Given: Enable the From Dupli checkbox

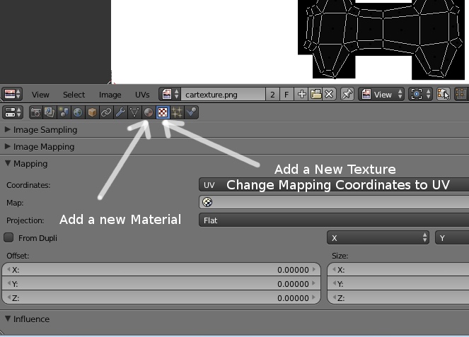Looking at the screenshot, I should tap(9, 238).
